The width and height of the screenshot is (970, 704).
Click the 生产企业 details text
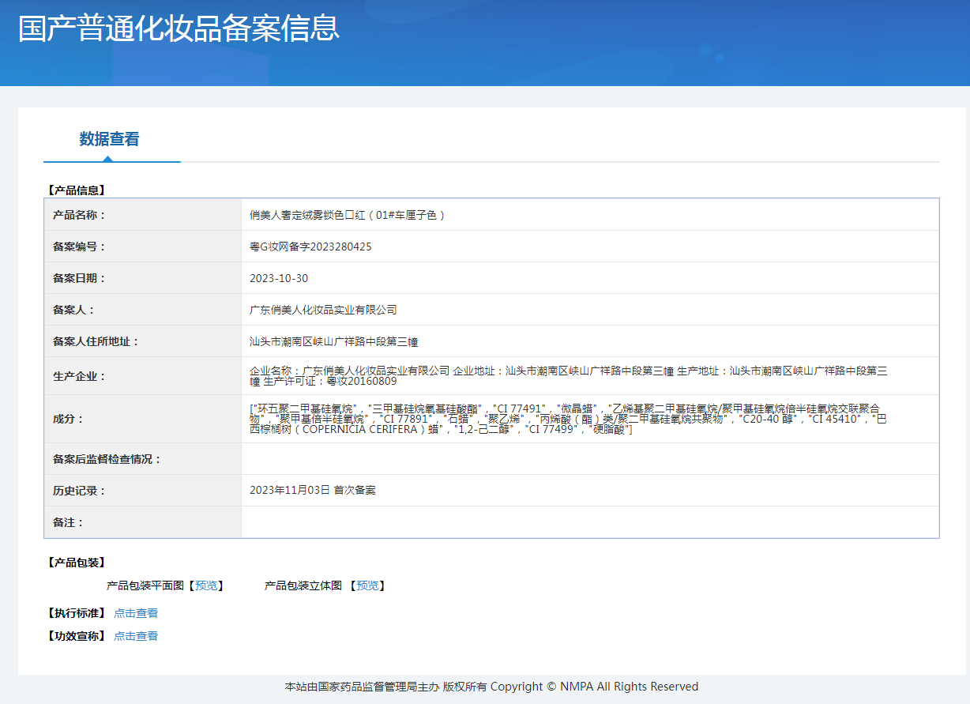tap(568, 375)
